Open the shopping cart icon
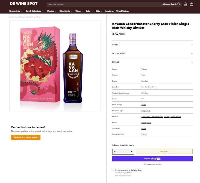 point(192,4)
